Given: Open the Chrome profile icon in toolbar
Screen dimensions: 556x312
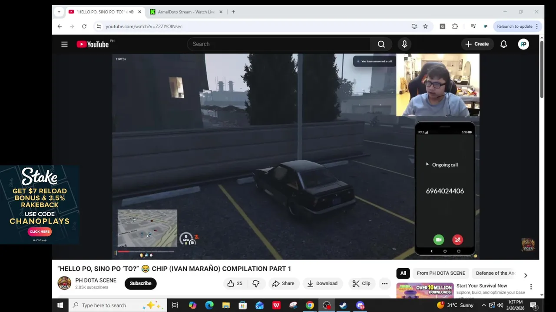Looking at the screenshot, I should click(x=486, y=26).
